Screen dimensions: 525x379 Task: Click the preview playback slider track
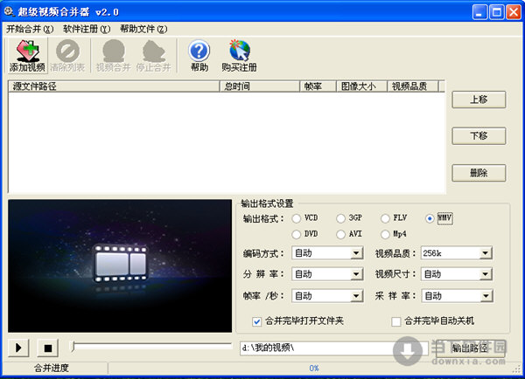click(x=151, y=346)
